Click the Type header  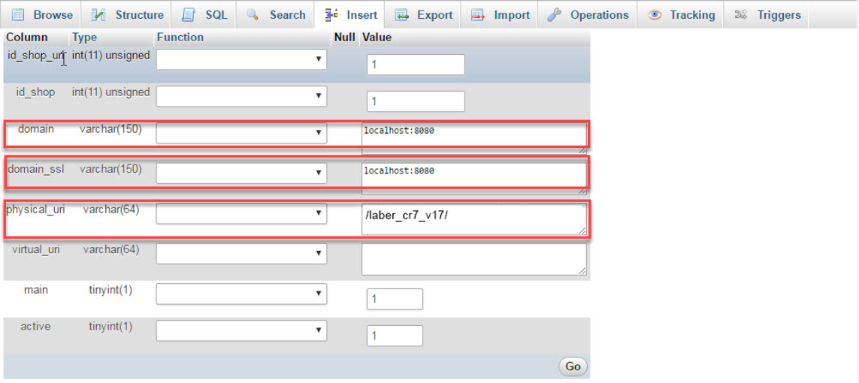pos(84,38)
